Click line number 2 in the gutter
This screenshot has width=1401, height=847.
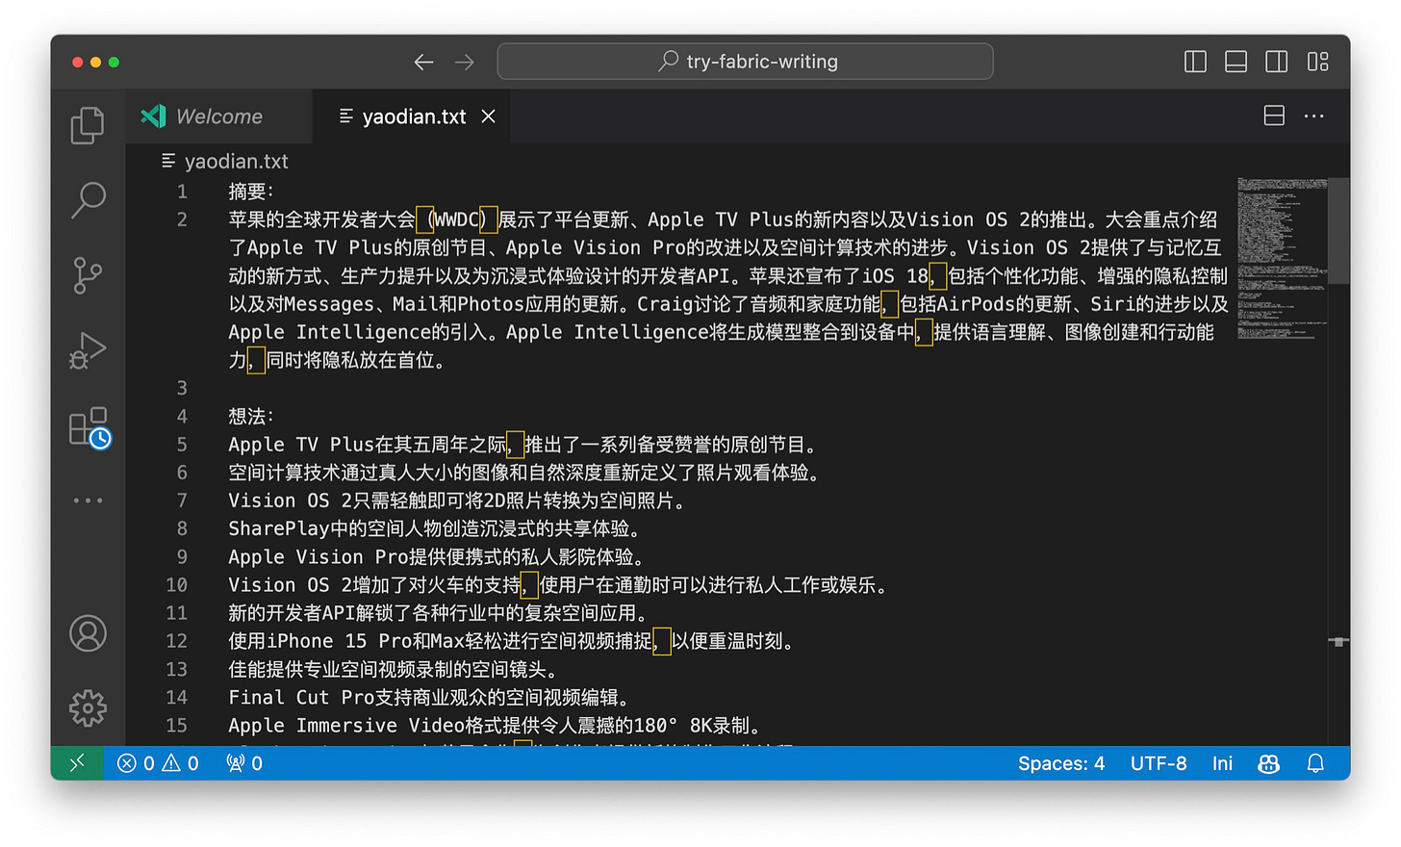coord(182,219)
